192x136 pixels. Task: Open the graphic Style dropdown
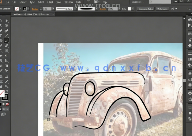click(133, 9)
